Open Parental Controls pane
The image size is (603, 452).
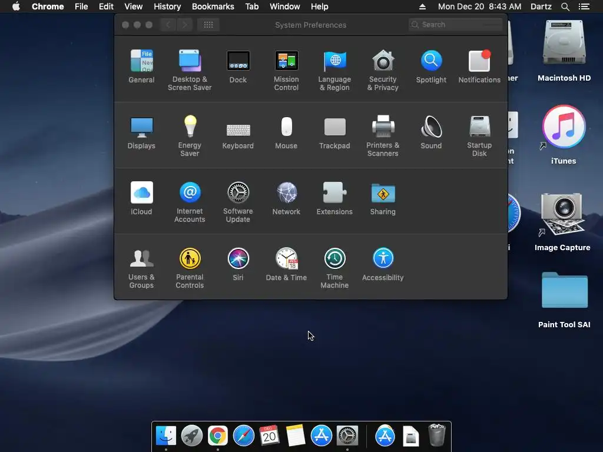tap(190, 268)
